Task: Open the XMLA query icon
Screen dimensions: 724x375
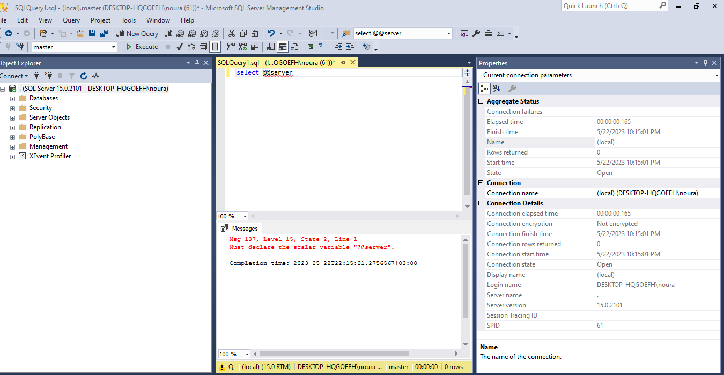Action: point(204,33)
